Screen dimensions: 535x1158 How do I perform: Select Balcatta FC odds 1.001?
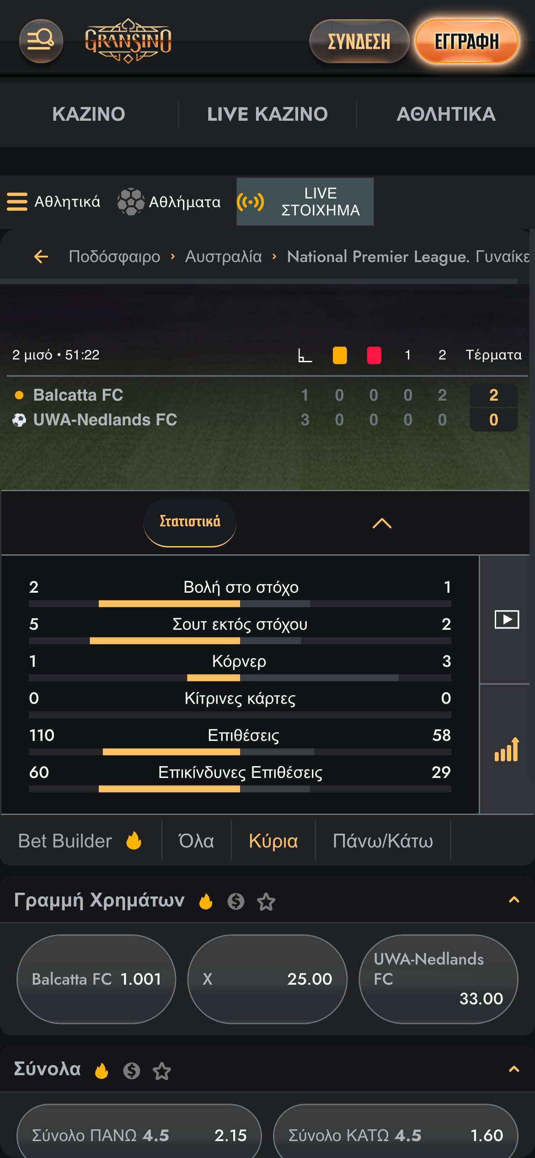[x=96, y=979]
